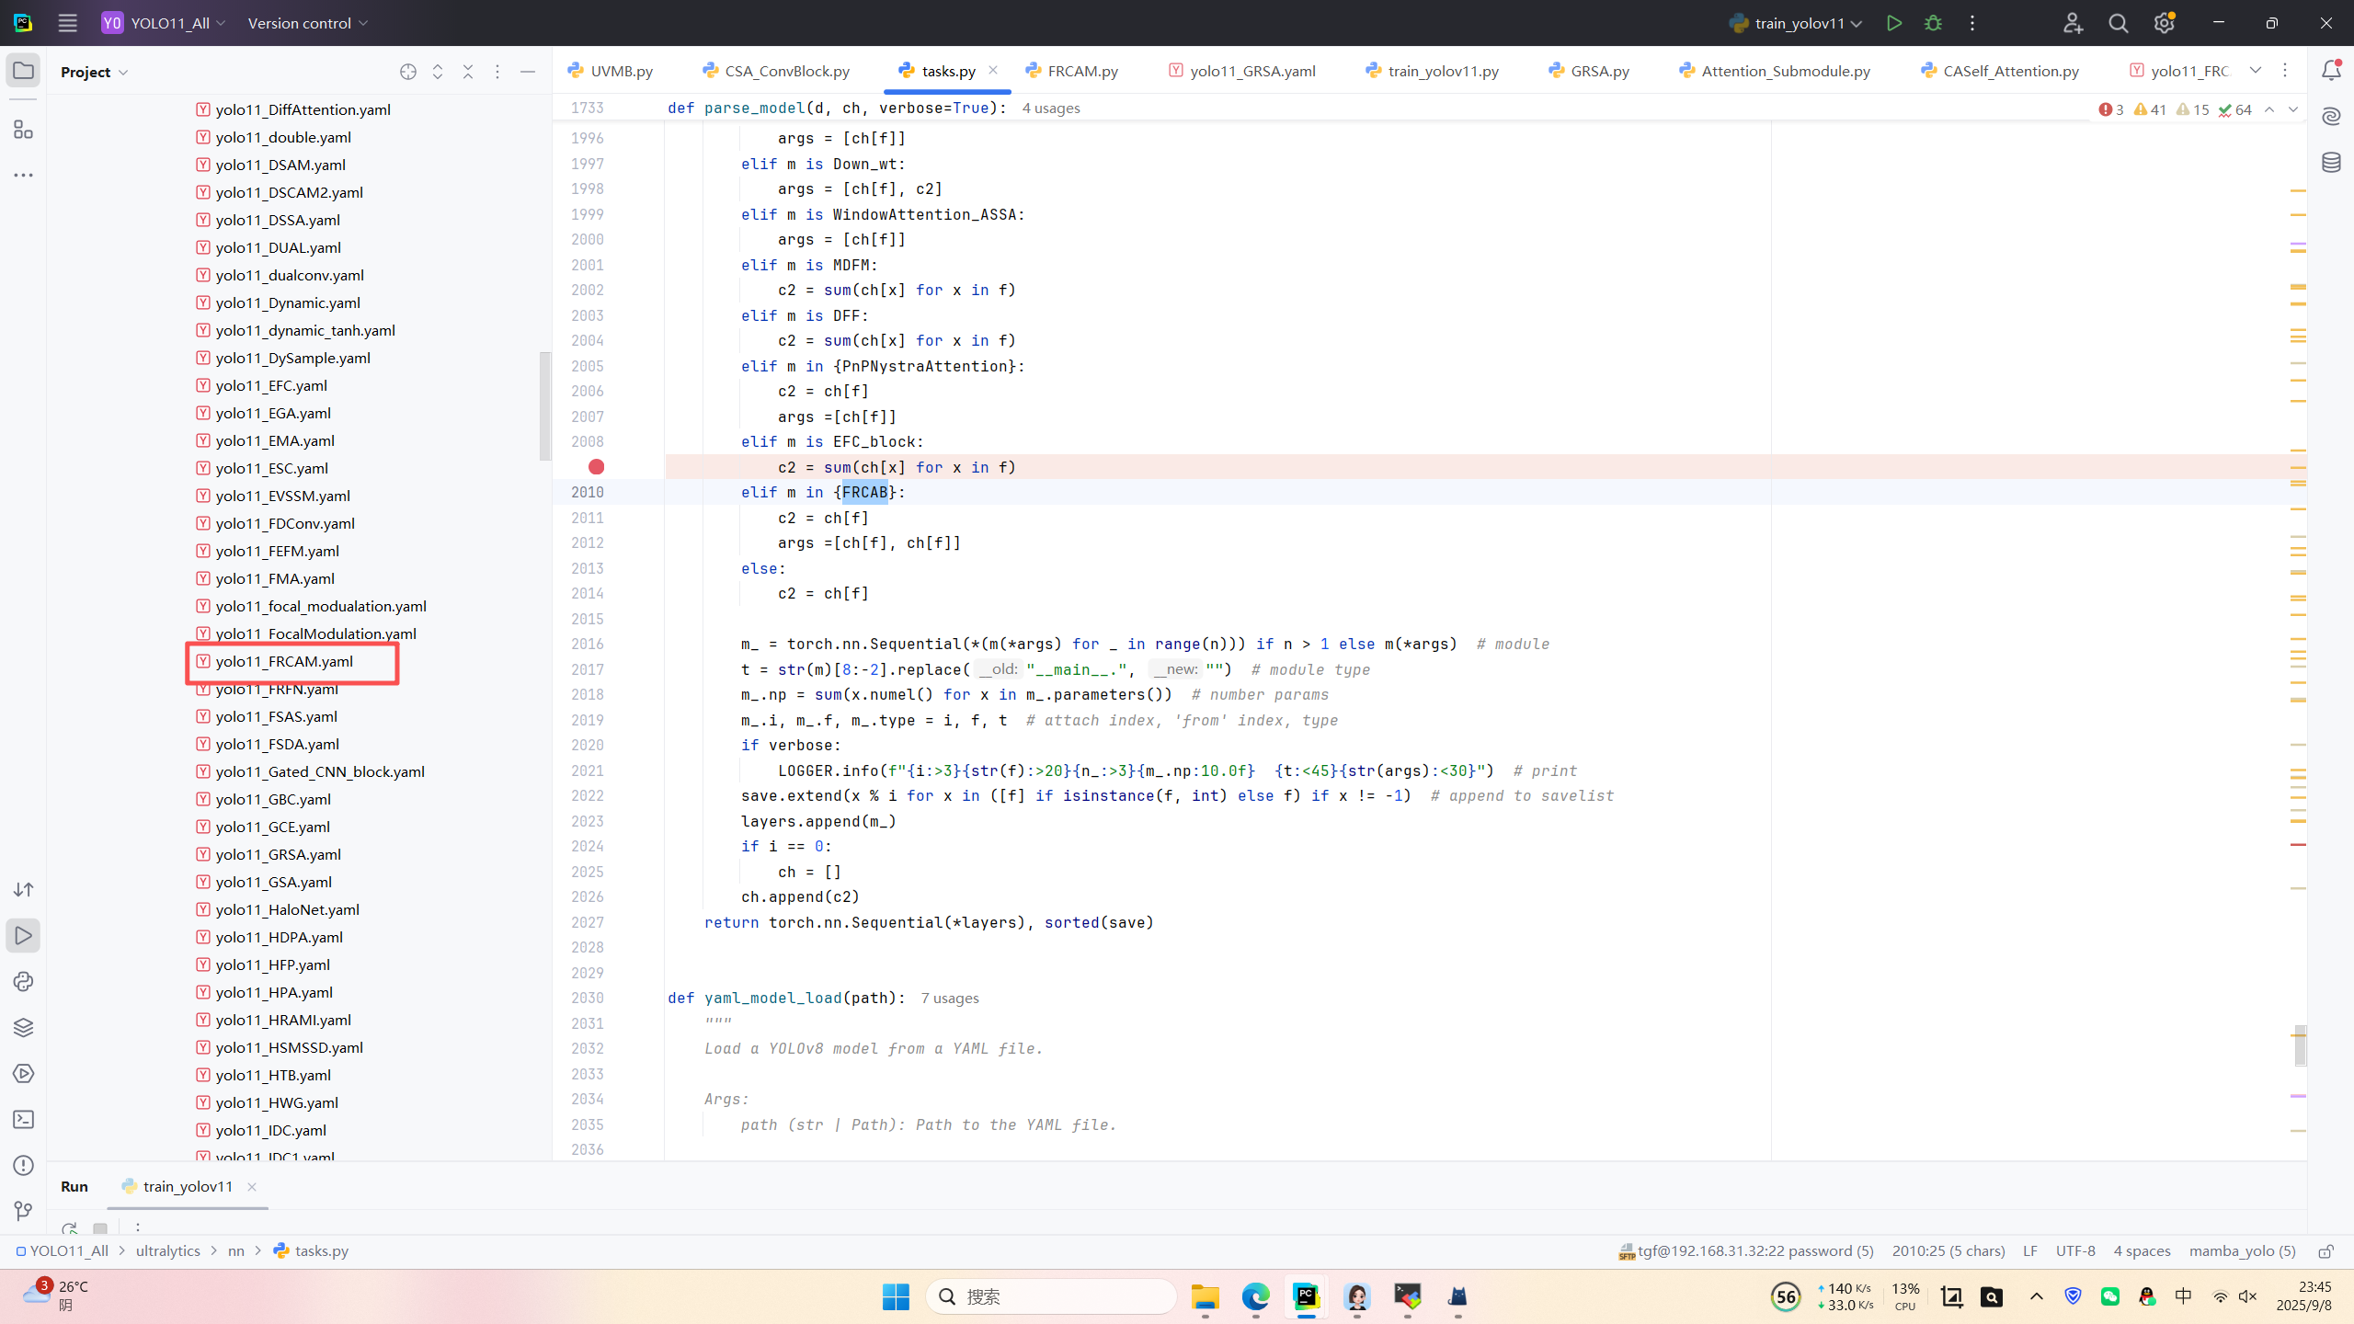Stop the running process in Run panel
Viewport: 2354px width, 1324px height.
click(100, 1228)
